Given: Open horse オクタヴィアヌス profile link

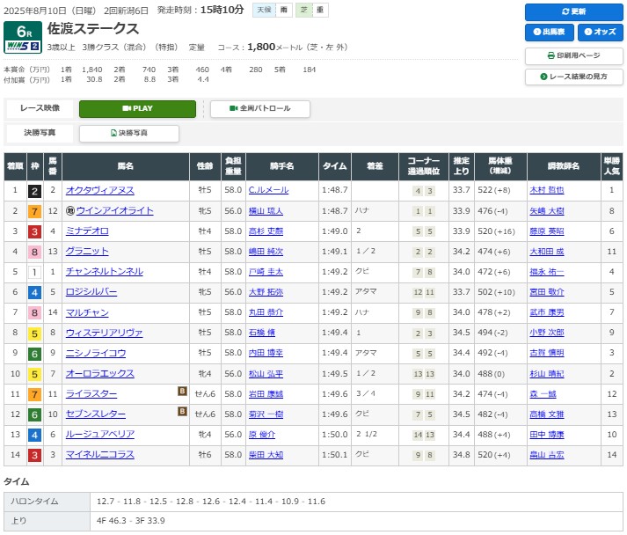Looking at the screenshot, I should tap(99, 190).
